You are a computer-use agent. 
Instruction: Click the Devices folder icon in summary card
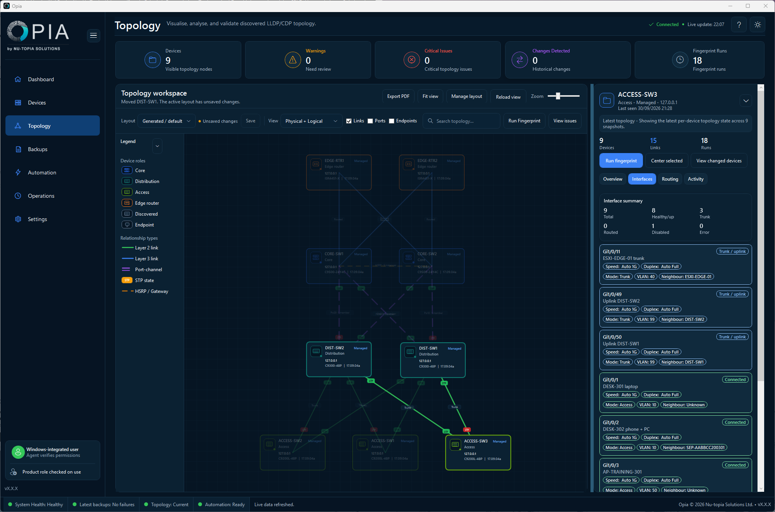(153, 60)
